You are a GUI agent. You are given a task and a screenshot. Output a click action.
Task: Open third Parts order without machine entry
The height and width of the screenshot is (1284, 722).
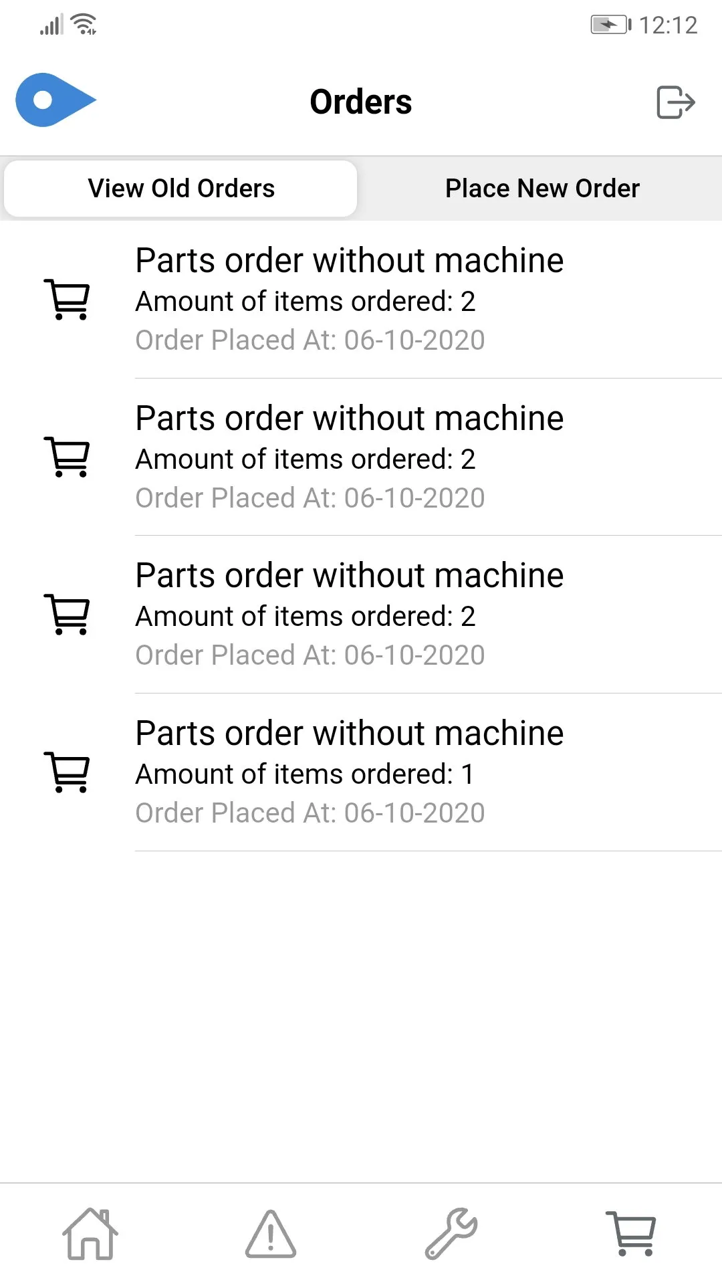point(361,615)
